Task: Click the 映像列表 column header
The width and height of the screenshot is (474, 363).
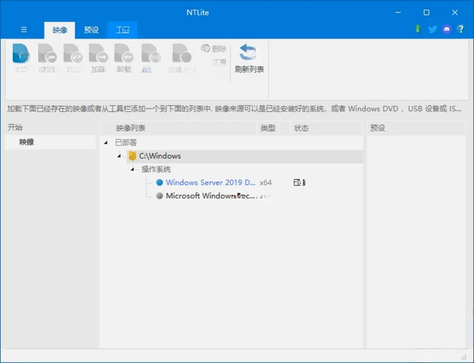Action: [179, 128]
